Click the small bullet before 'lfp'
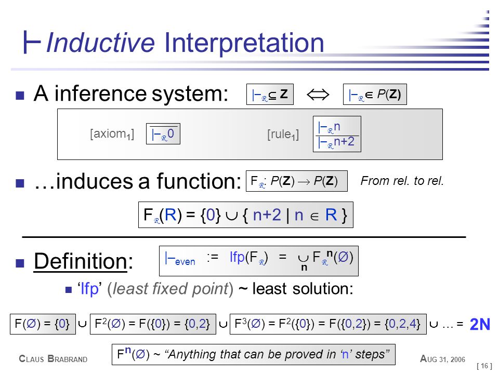Image resolution: width=499 pixels, height=374 pixels. coord(69,289)
